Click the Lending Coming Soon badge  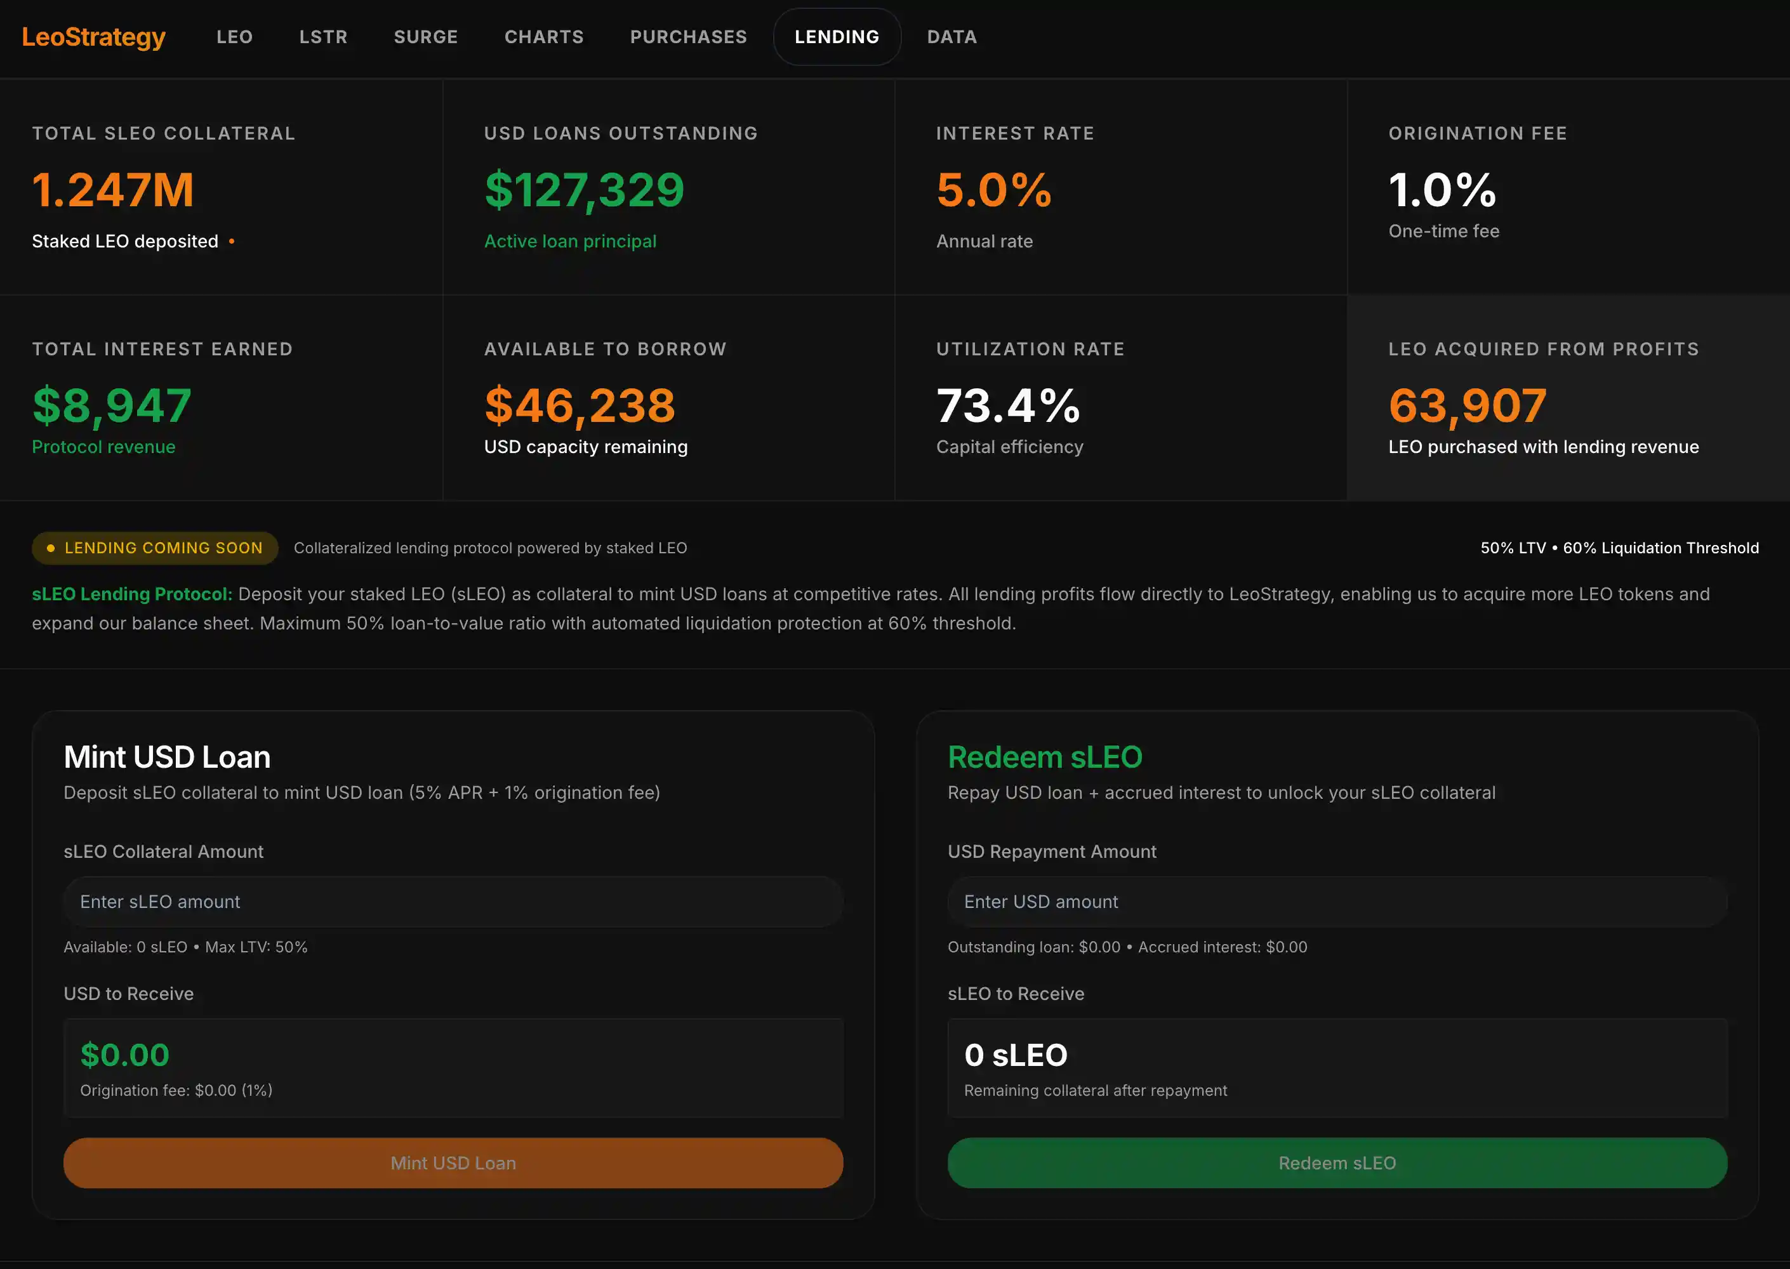click(155, 548)
